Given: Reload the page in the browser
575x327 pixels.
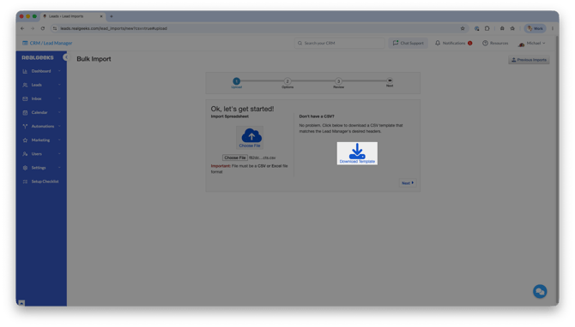Looking at the screenshot, I should pyautogui.click(x=43, y=28).
